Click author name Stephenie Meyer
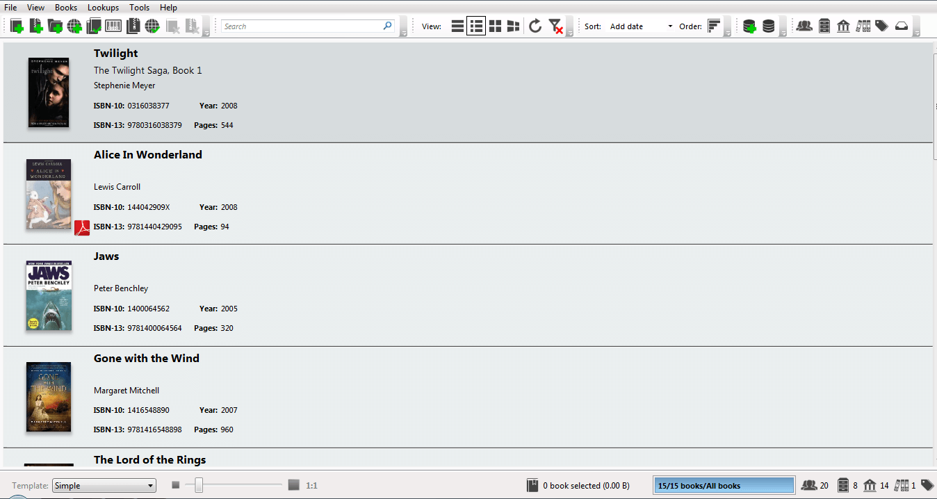The image size is (937, 499). pos(124,85)
